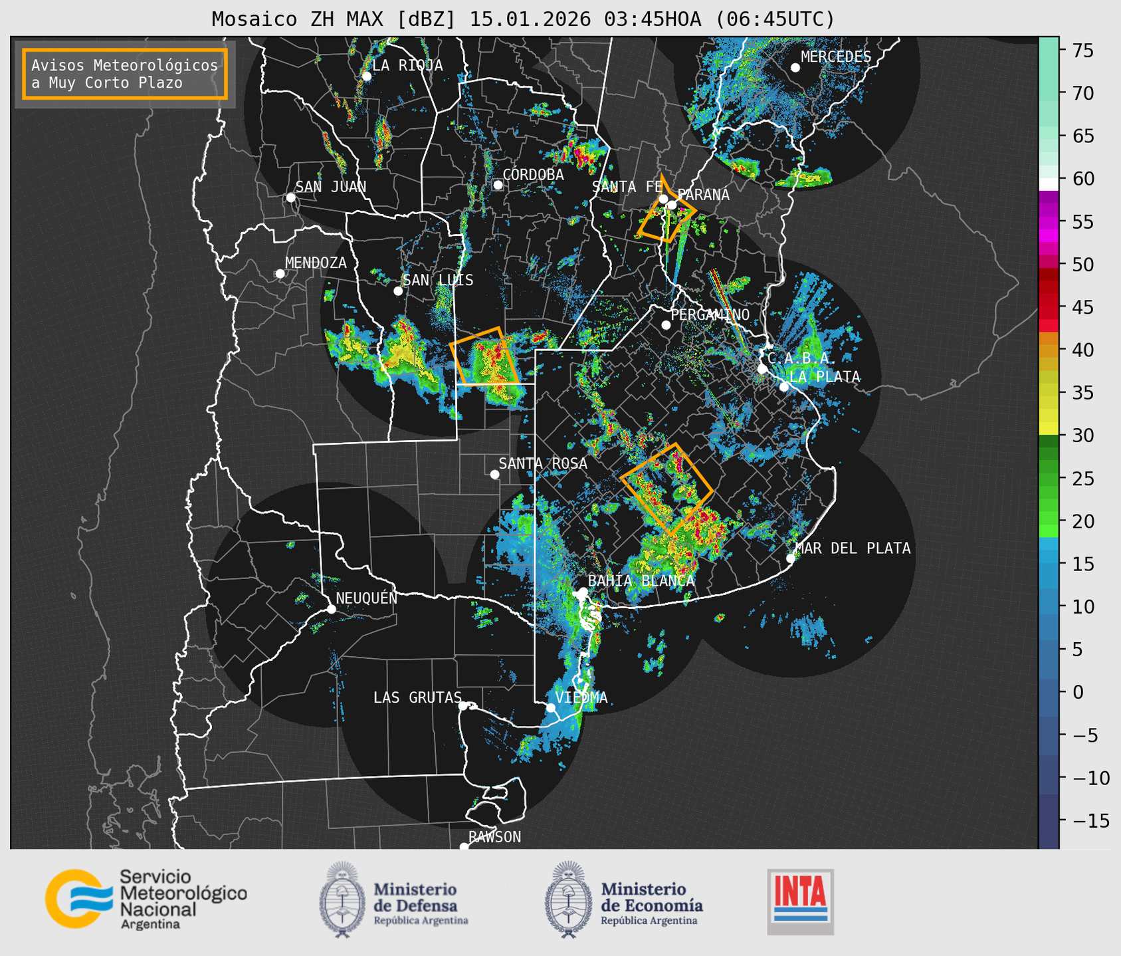Click the SANTA FE city label
The height and width of the screenshot is (956, 1121).
tap(627, 187)
